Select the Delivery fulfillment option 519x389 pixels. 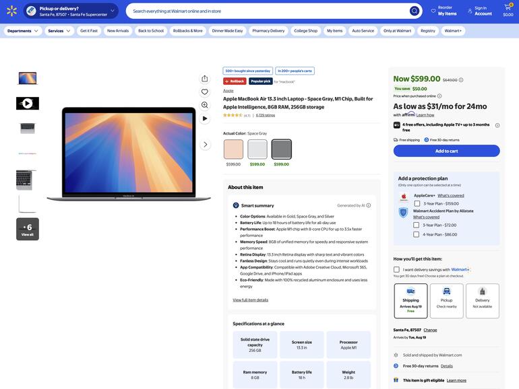coord(482,301)
